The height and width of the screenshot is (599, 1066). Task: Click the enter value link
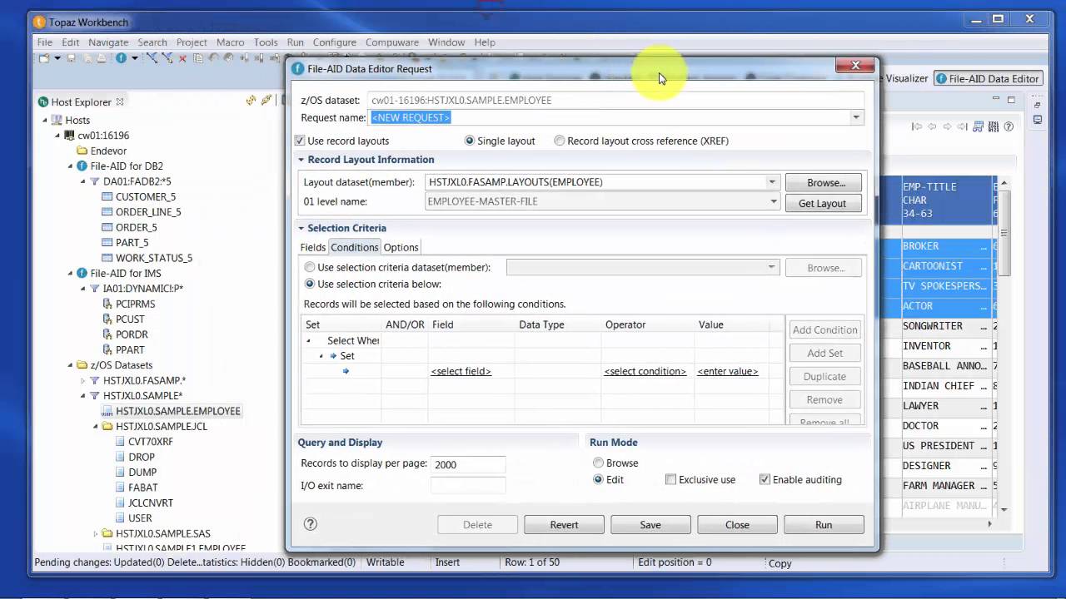tap(727, 371)
